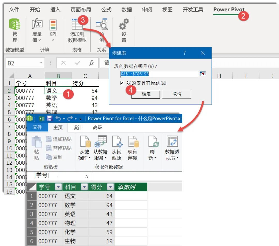Expand the redo history dropdown arrow
The image size is (279, 246).
[x=75, y=119]
